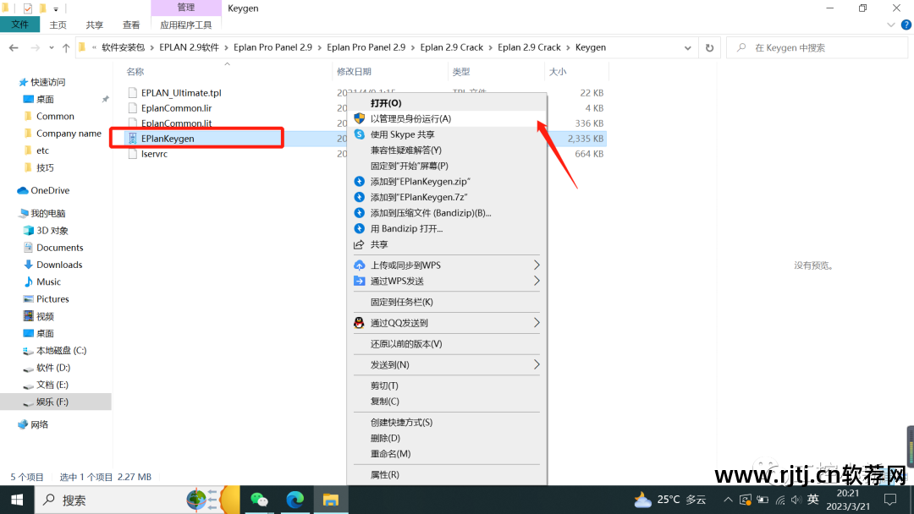Refresh the Keygen folder view

click(x=709, y=47)
